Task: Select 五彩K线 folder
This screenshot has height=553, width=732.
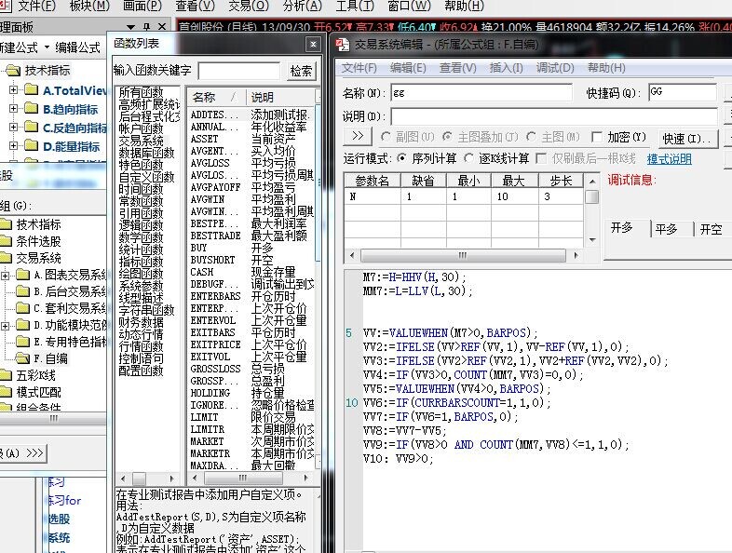Action: 36,375
